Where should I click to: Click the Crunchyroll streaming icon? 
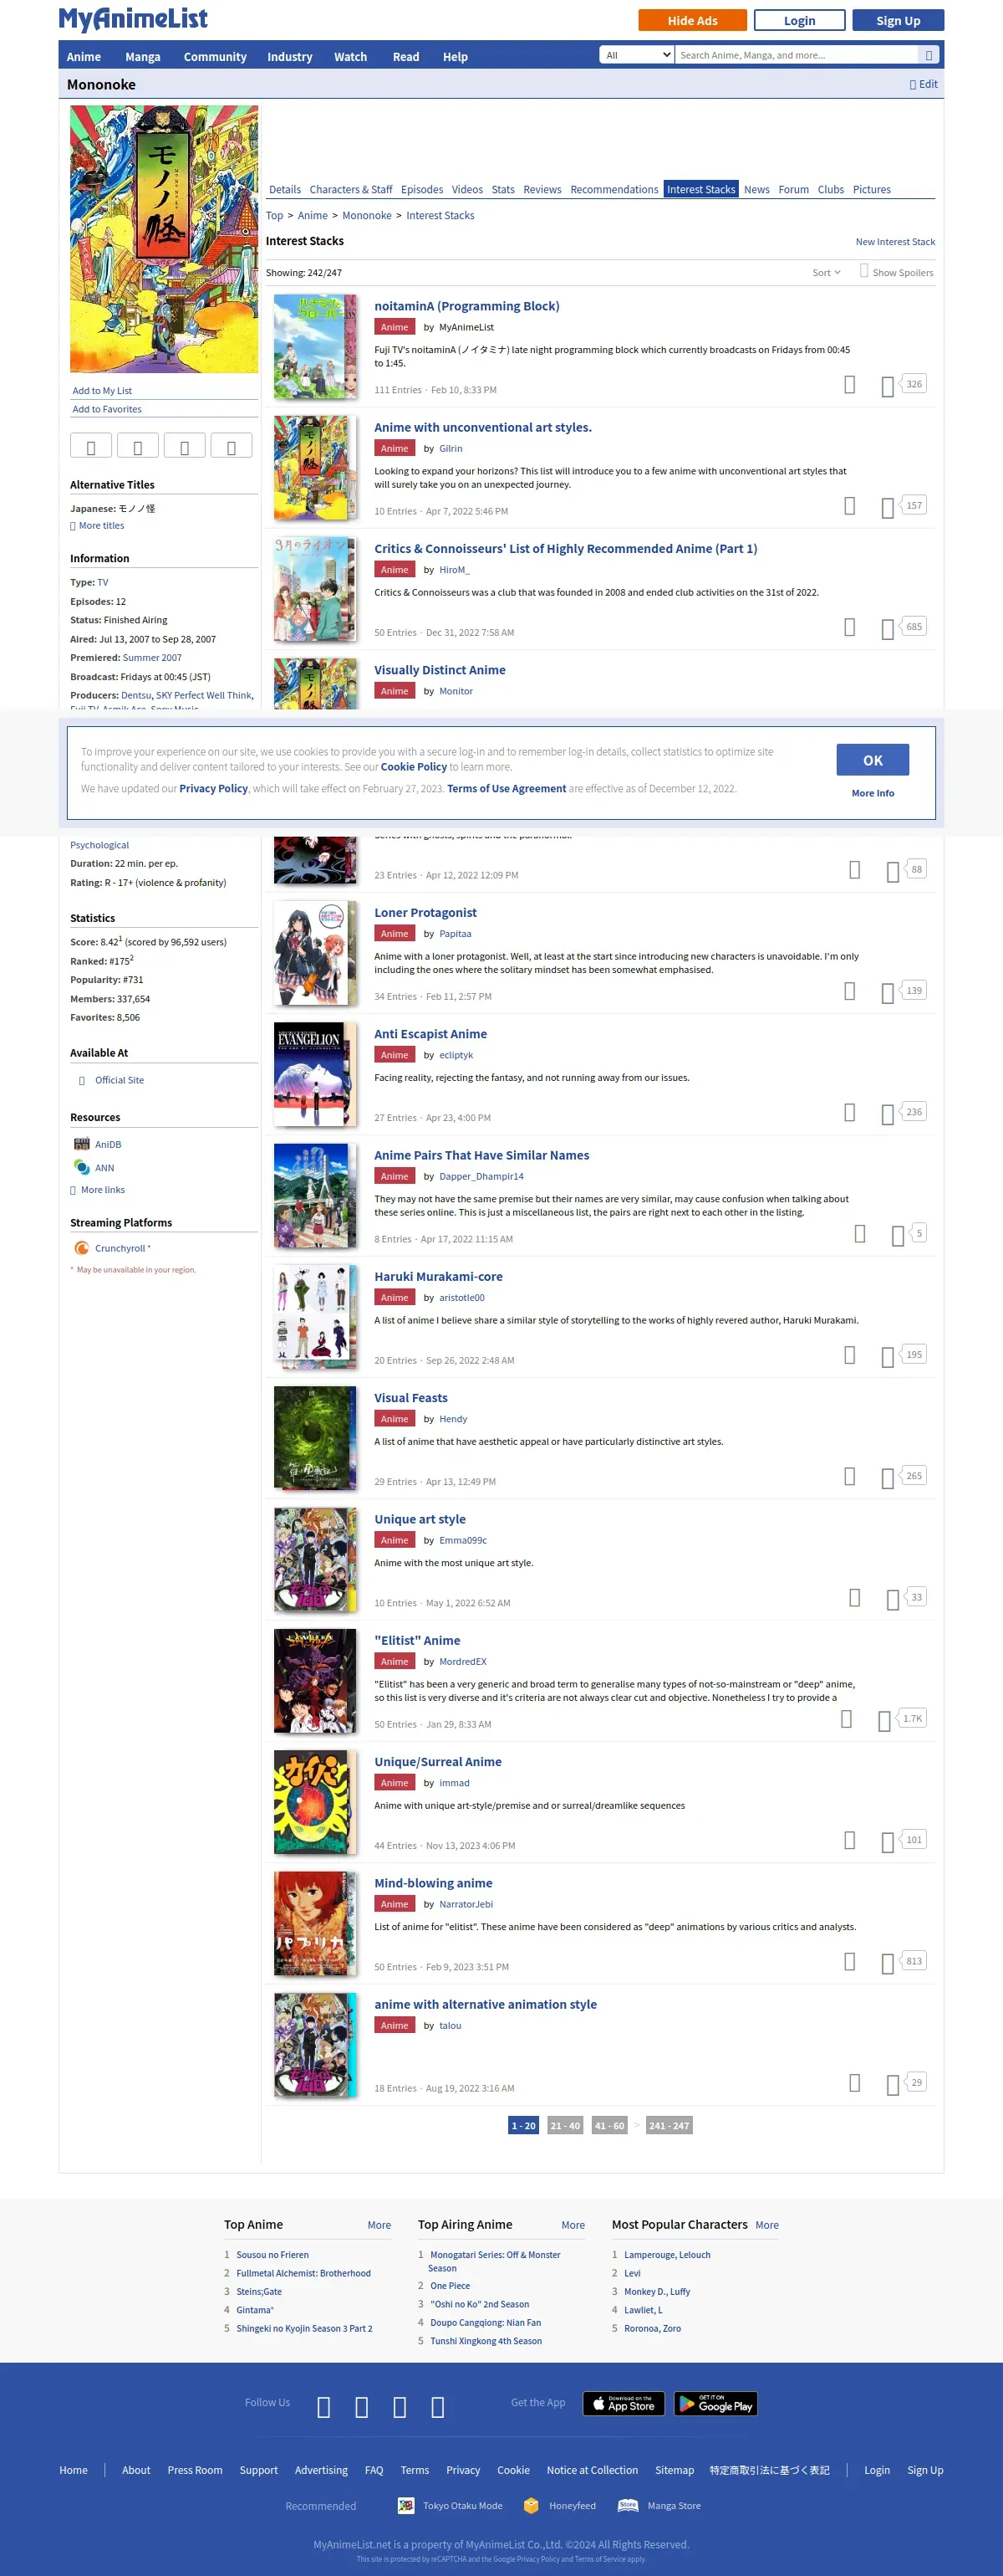click(82, 1248)
